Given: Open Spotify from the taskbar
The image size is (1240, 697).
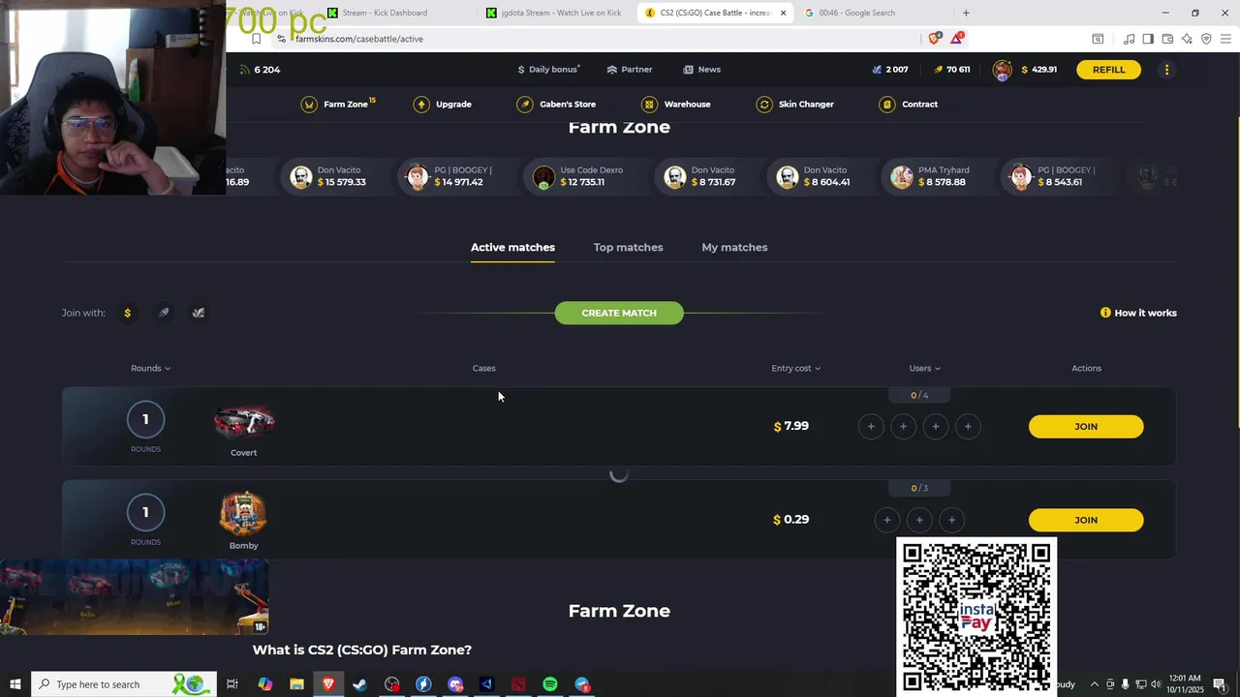Looking at the screenshot, I should pos(550,684).
